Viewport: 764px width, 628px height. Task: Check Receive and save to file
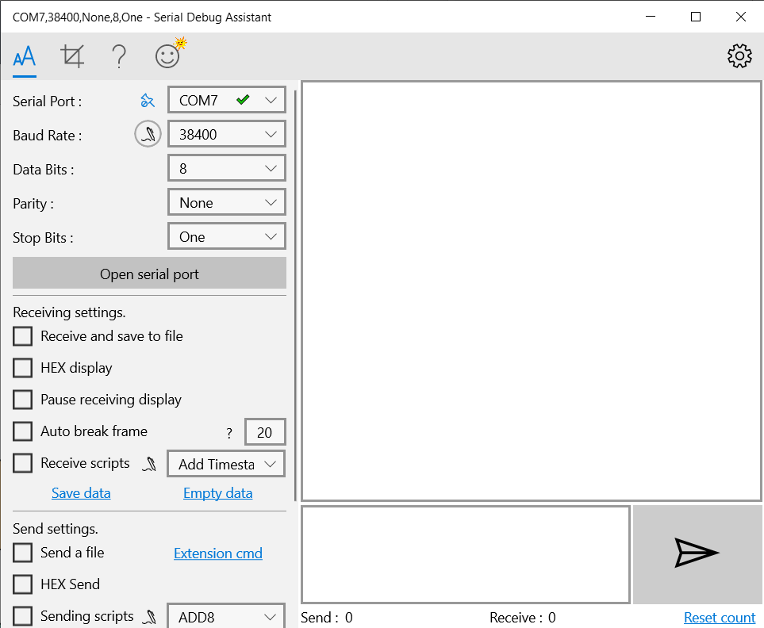23,336
